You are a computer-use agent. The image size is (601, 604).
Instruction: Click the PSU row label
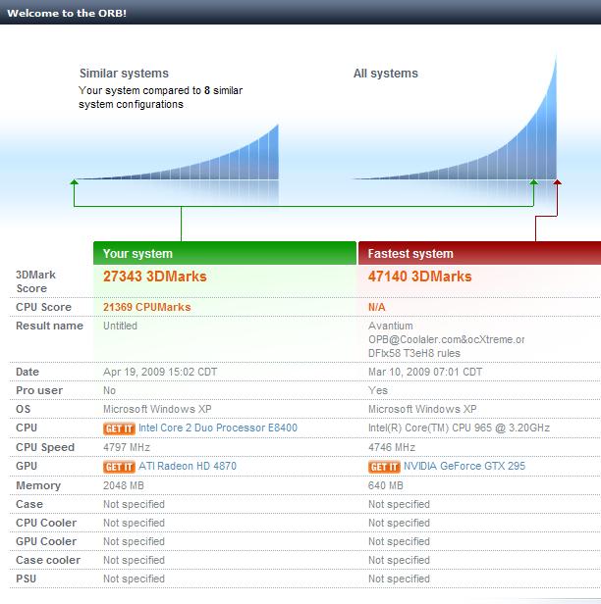click(x=26, y=579)
